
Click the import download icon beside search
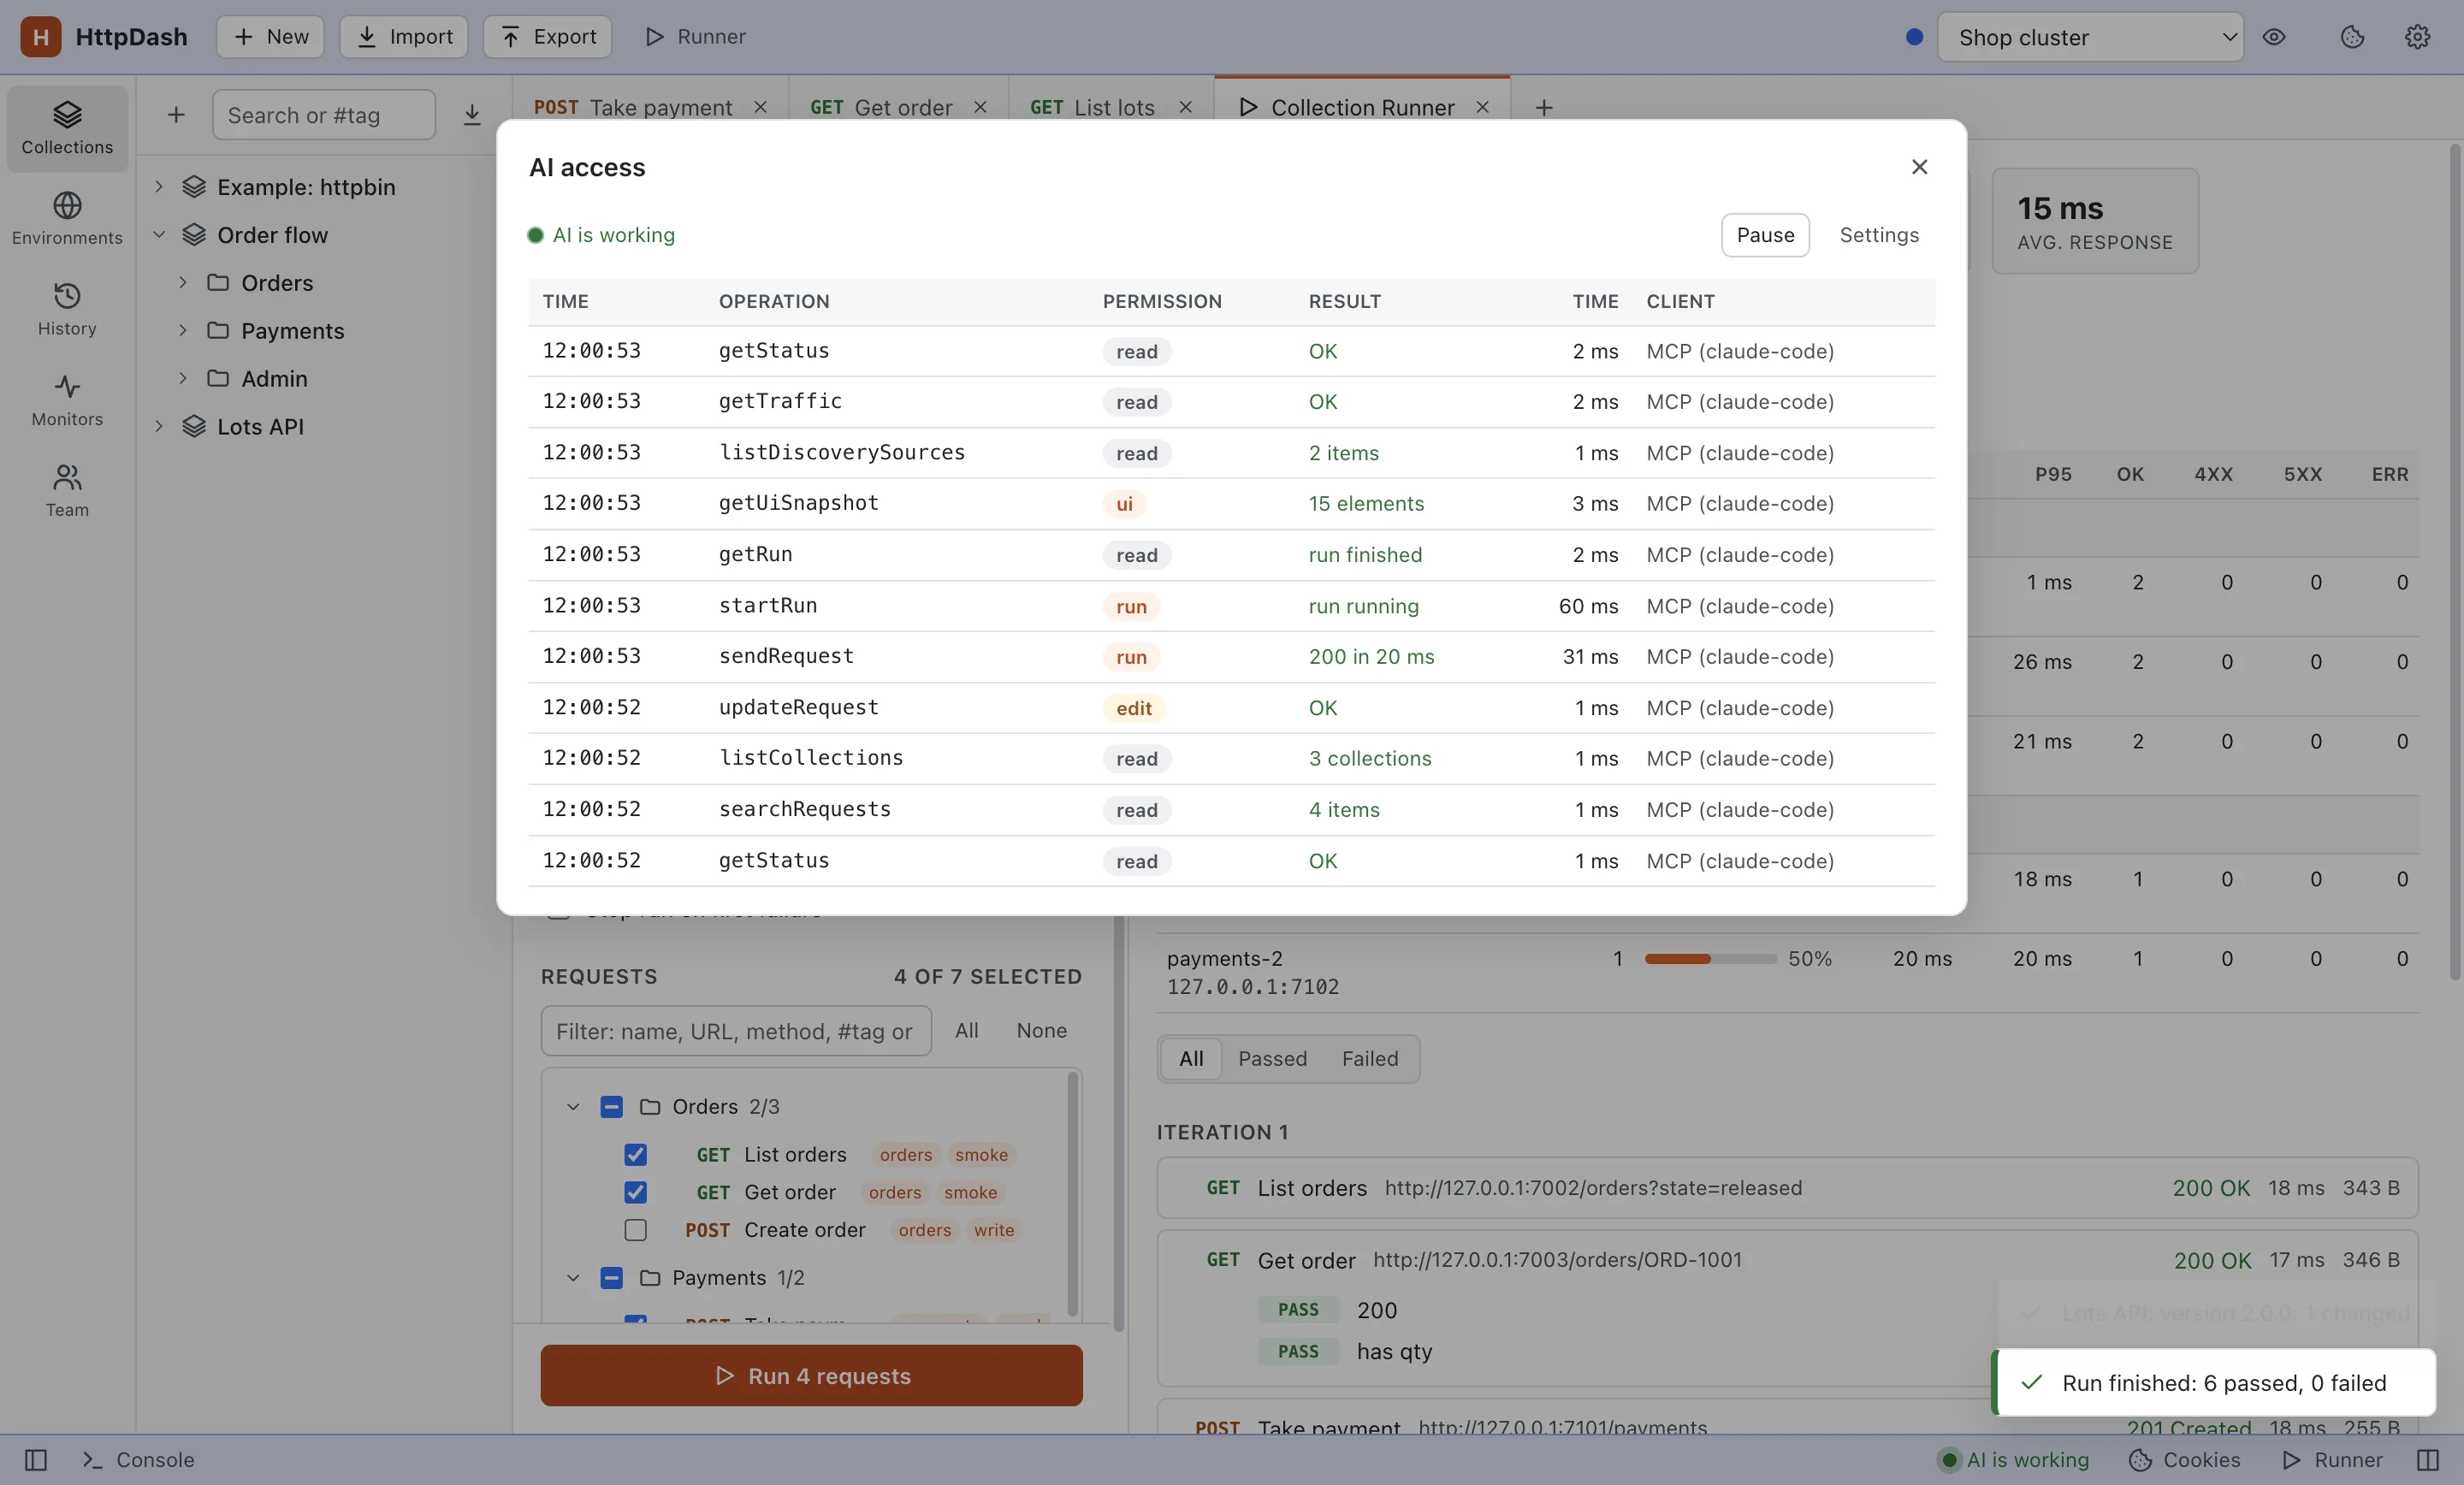click(x=472, y=115)
